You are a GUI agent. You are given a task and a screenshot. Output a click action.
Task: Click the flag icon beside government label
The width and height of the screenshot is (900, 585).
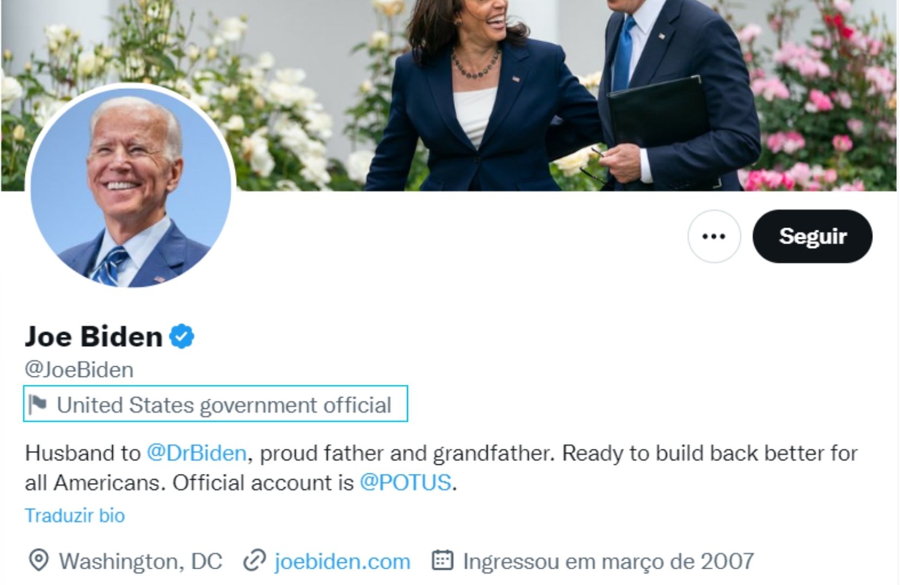point(38,405)
